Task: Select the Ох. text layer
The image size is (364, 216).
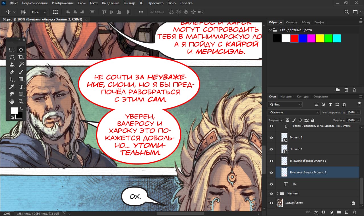Action: (x=313, y=184)
